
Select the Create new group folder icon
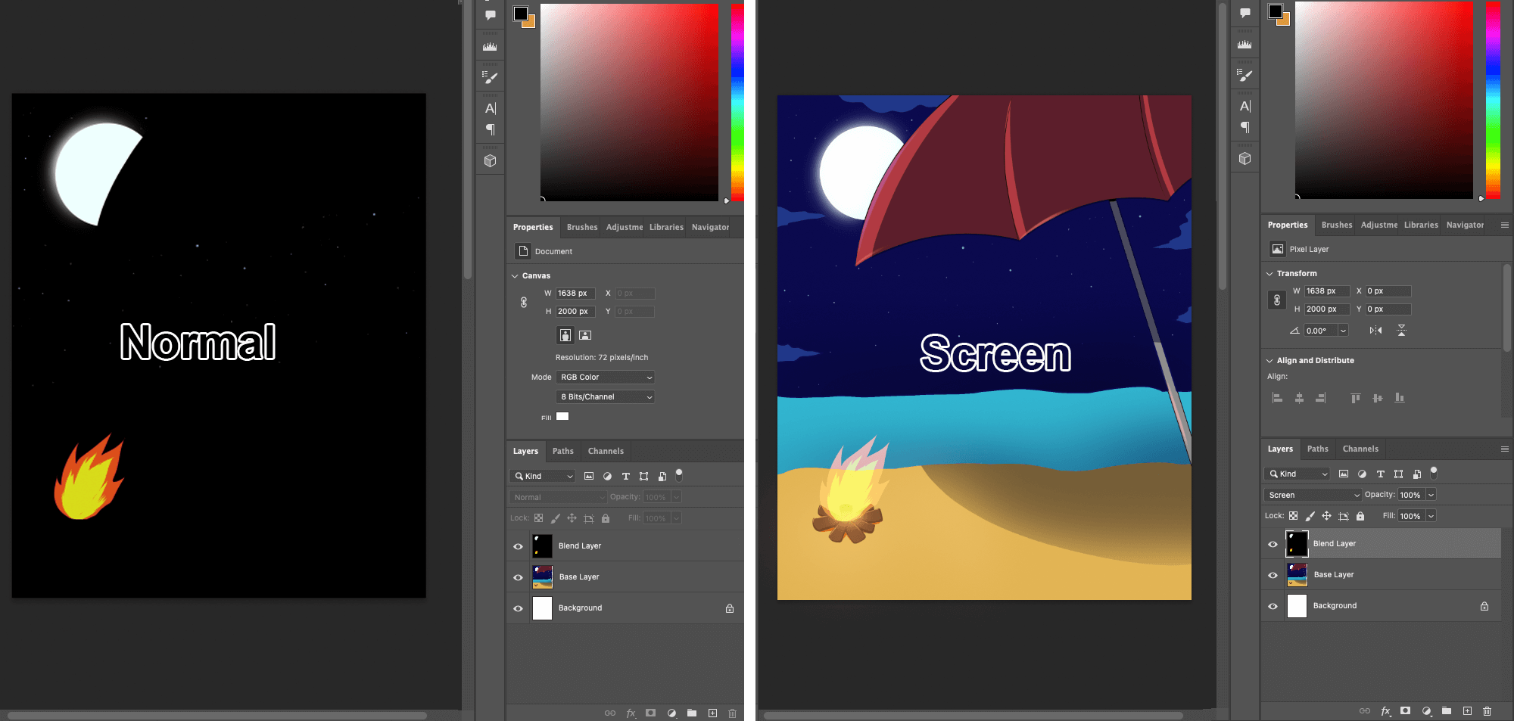691,713
